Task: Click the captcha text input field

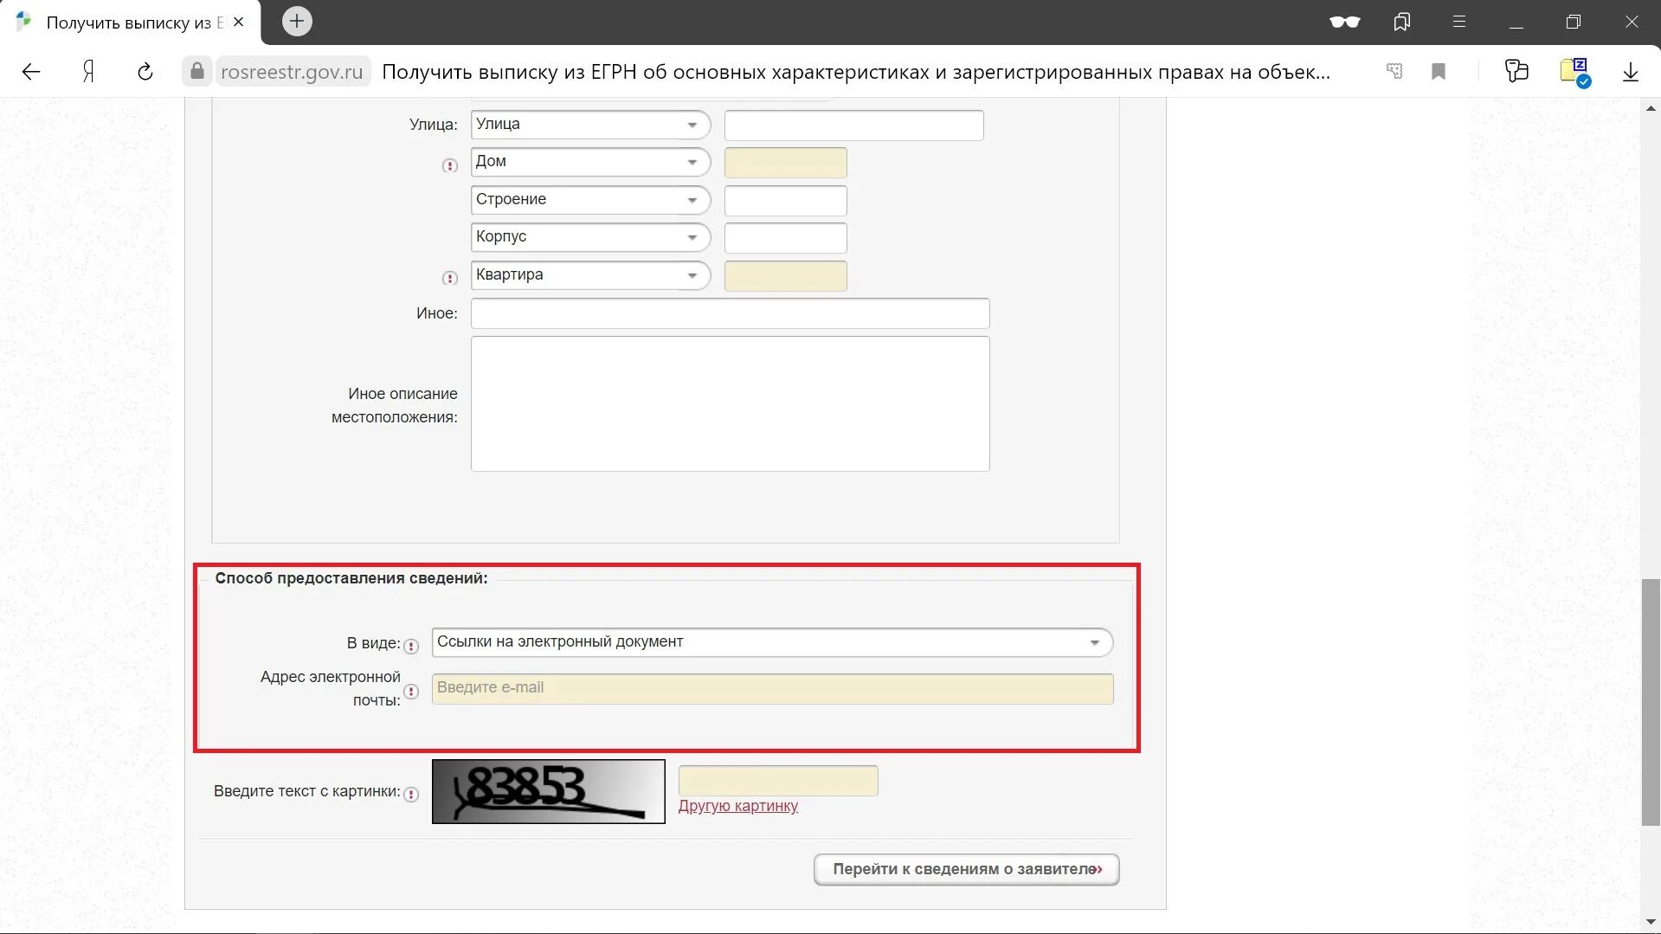Action: coord(778,781)
